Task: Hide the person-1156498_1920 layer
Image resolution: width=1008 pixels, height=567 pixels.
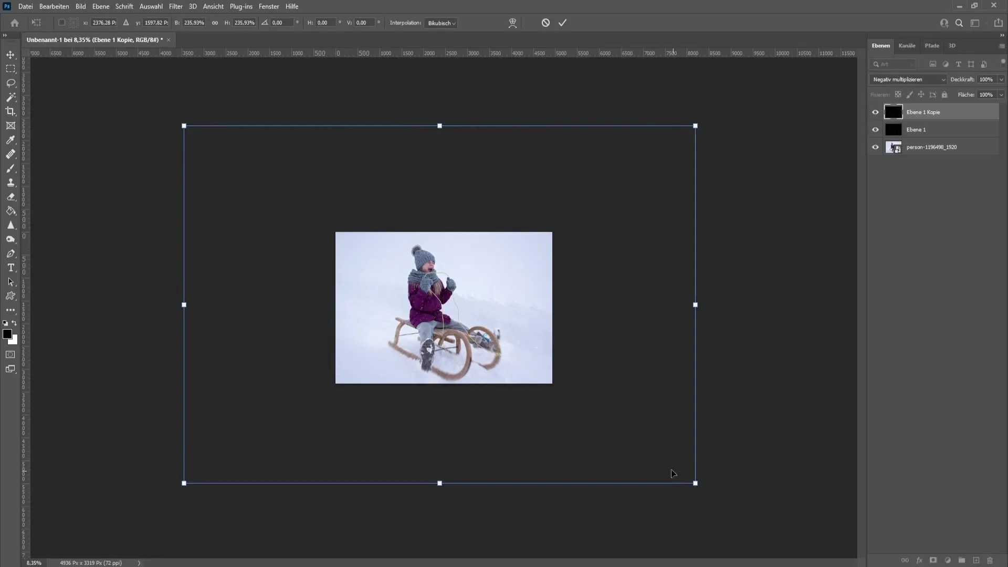Action: click(x=876, y=146)
